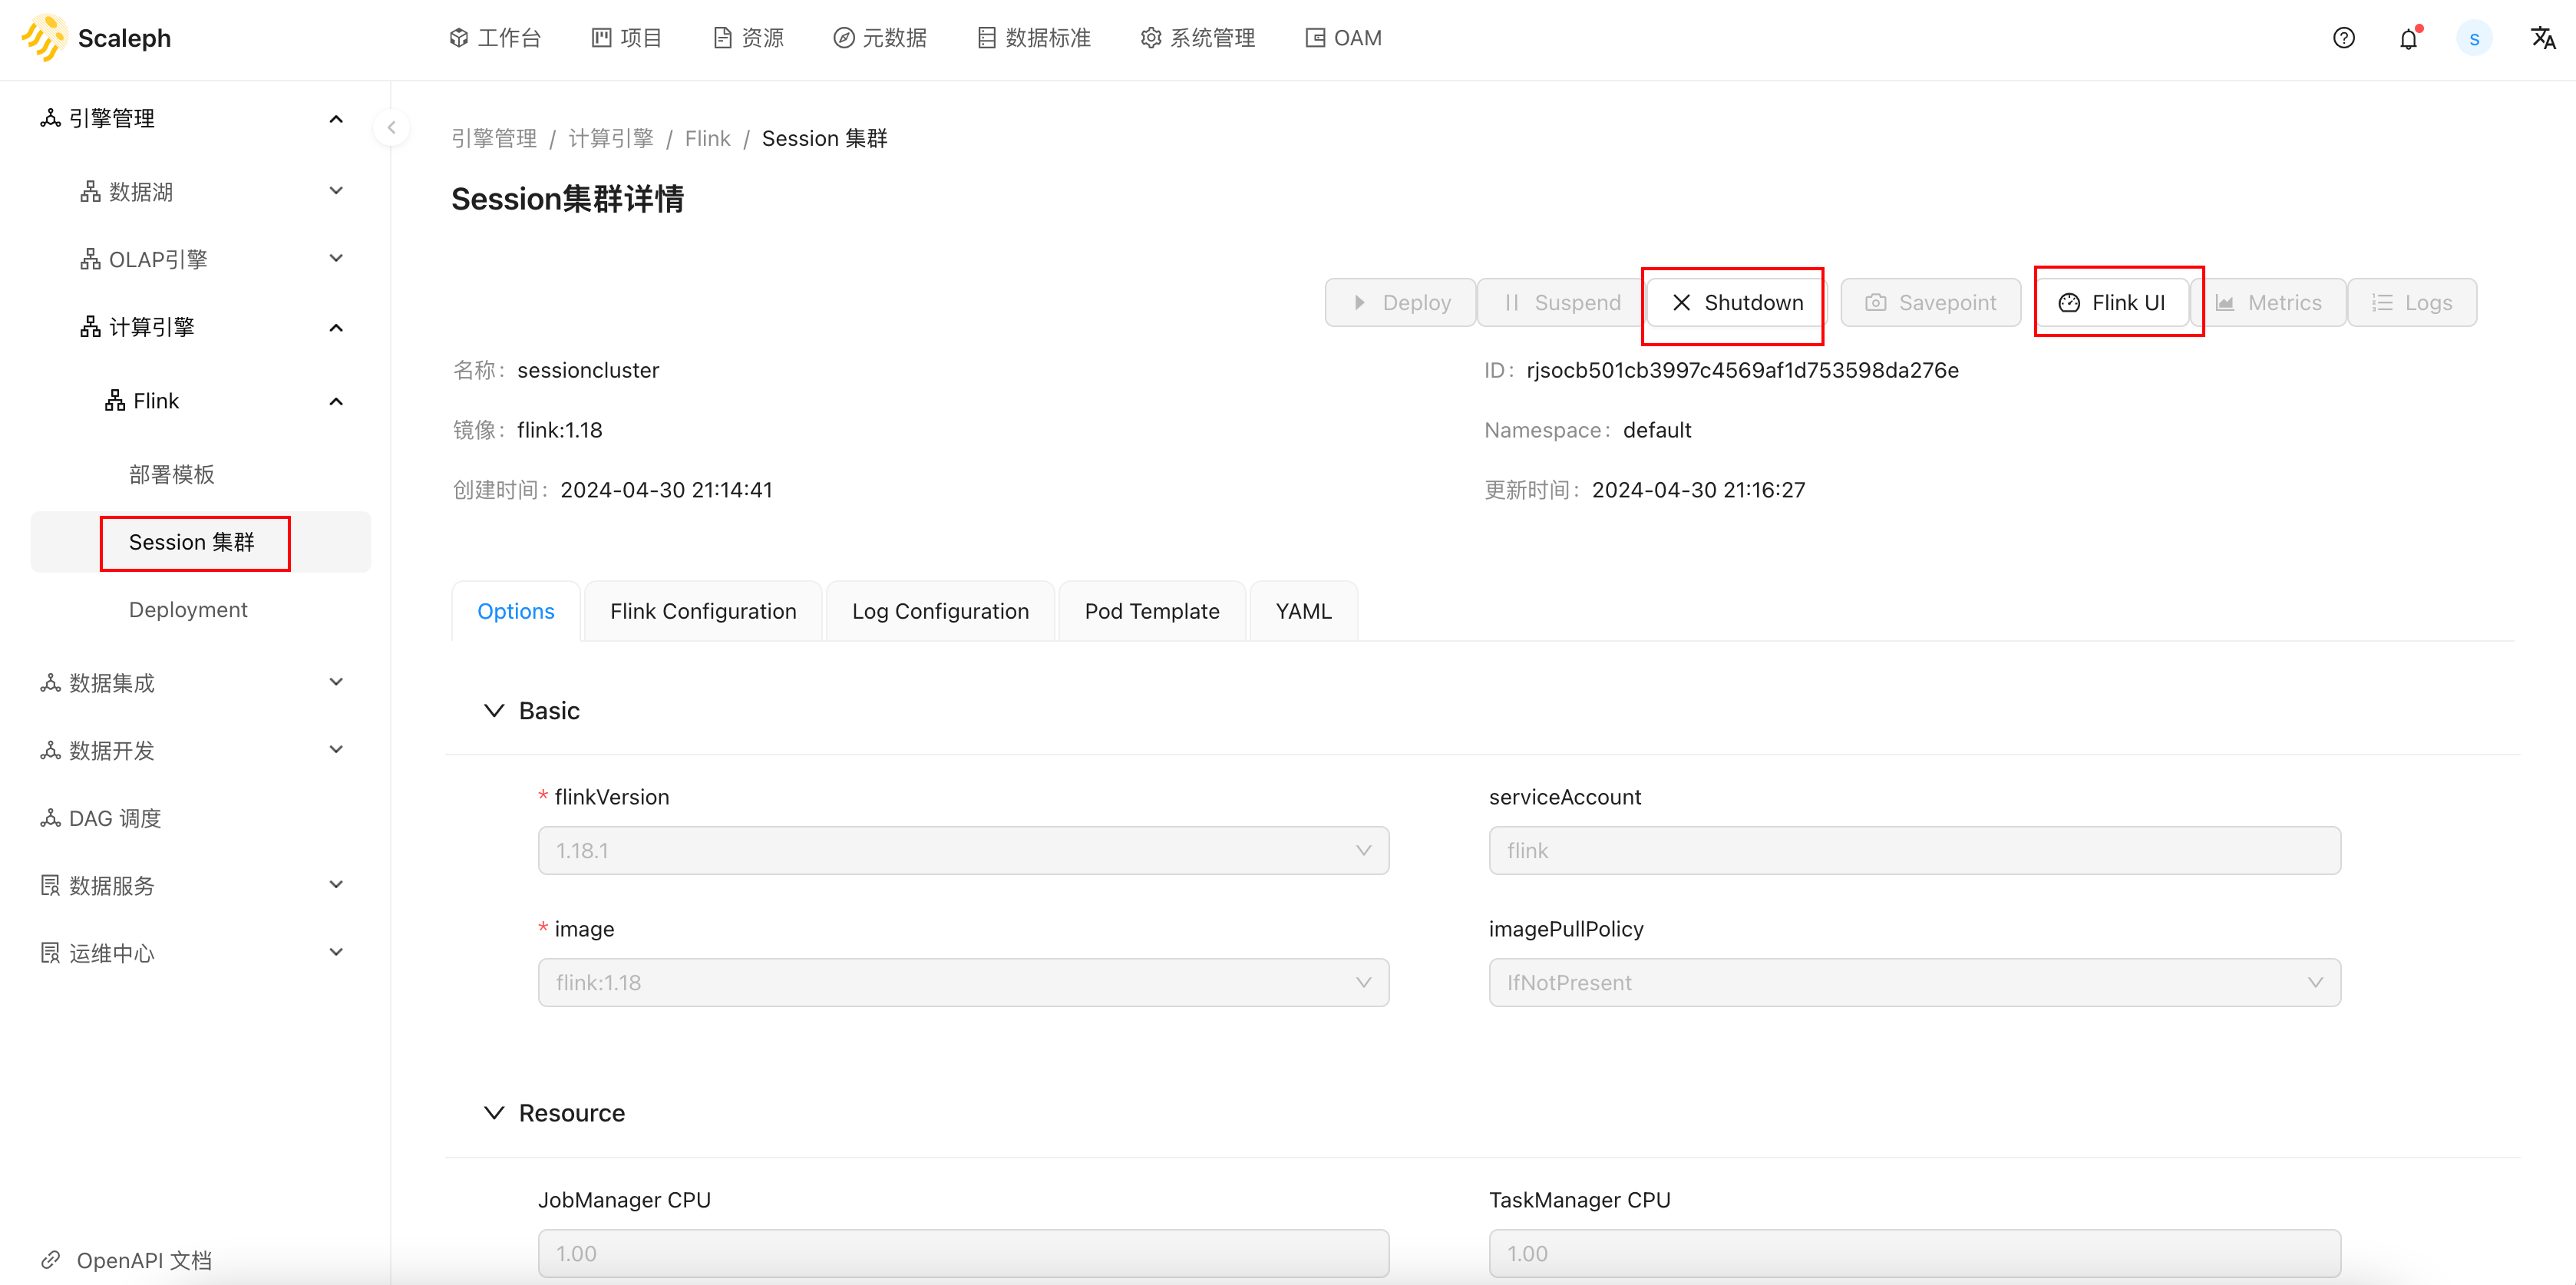
Task: Open the user avatar 's'
Action: 2474,38
